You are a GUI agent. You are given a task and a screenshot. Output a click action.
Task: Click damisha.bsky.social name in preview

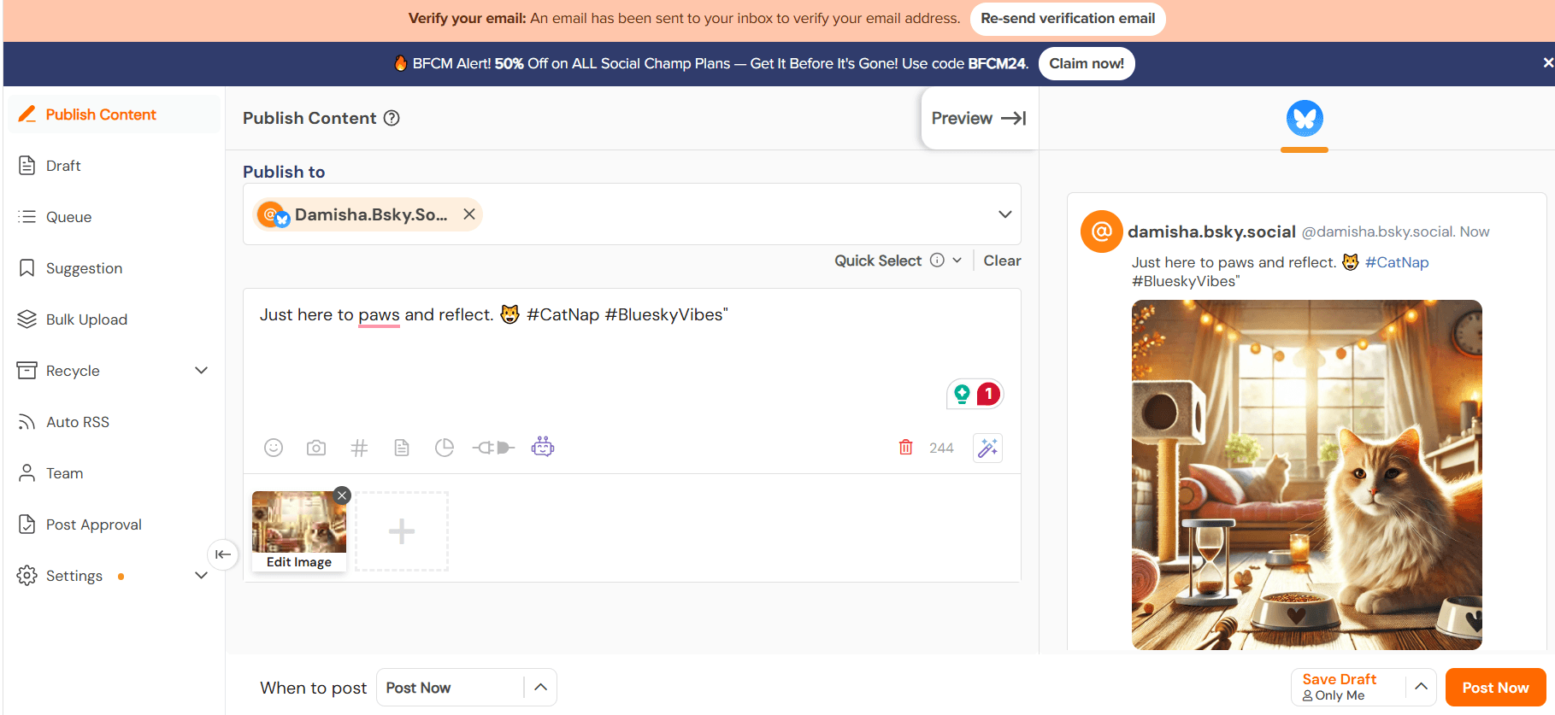1211,231
